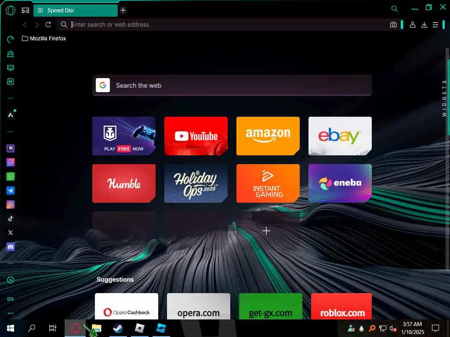
Task: Reload the current page
Action: (48, 25)
